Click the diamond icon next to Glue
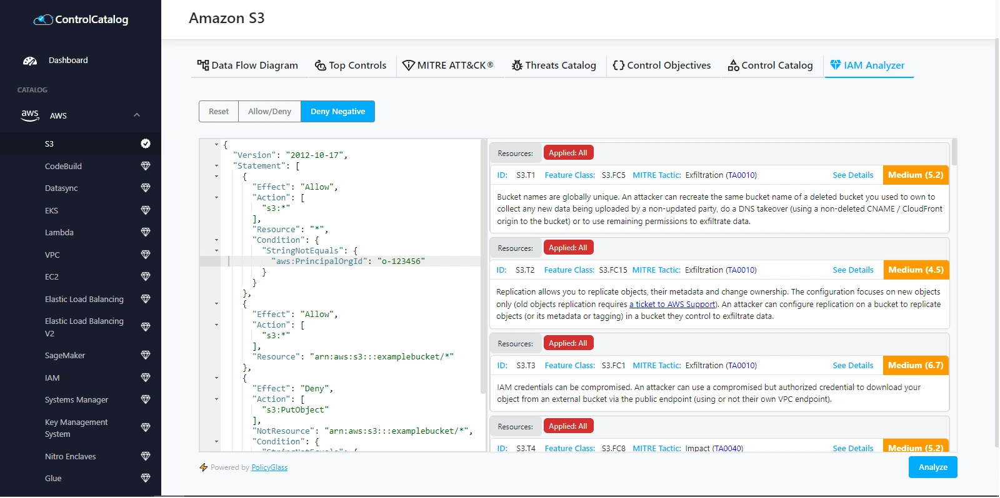Image resolution: width=1000 pixels, height=498 pixels. coord(146,478)
